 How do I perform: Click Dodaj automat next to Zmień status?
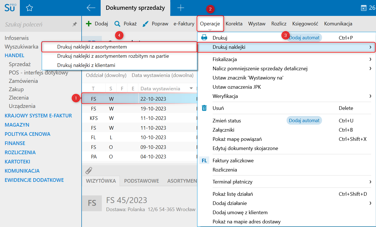(304, 120)
